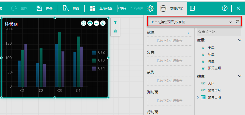The height and width of the screenshot is (115, 245).
Task: Delete the chart with trash icon
Action: (x=103, y=23)
